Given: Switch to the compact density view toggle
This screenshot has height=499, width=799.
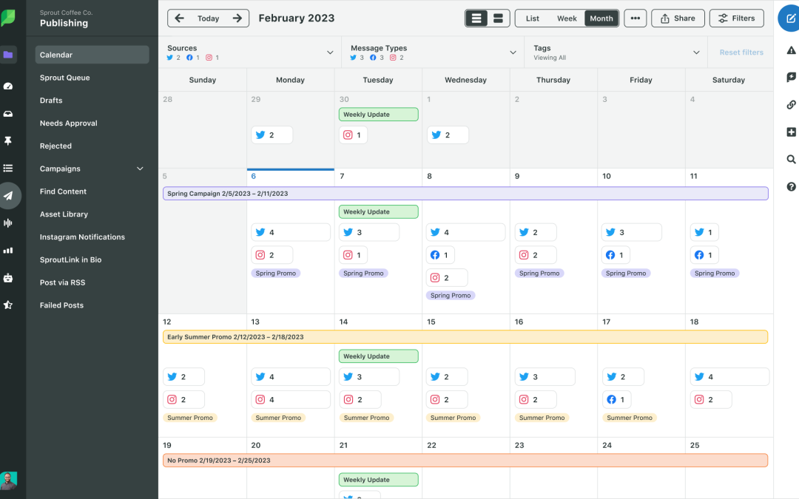Looking at the screenshot, I should pyautogui.click(x=477, y=18).
